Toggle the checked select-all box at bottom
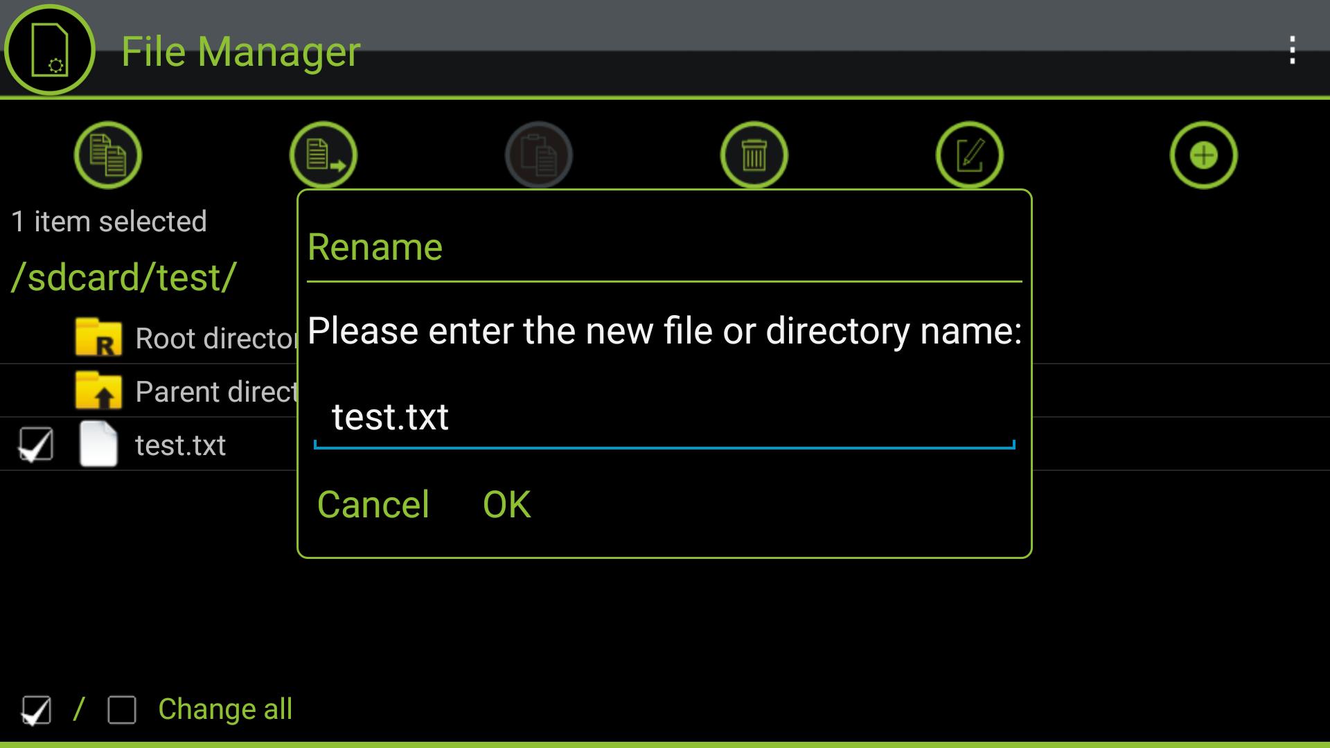Screen dimensions: 1330x748 pos(36,710)
